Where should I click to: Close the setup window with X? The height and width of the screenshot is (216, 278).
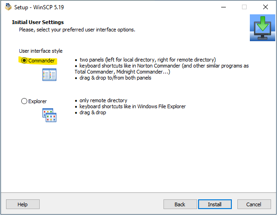265,7
